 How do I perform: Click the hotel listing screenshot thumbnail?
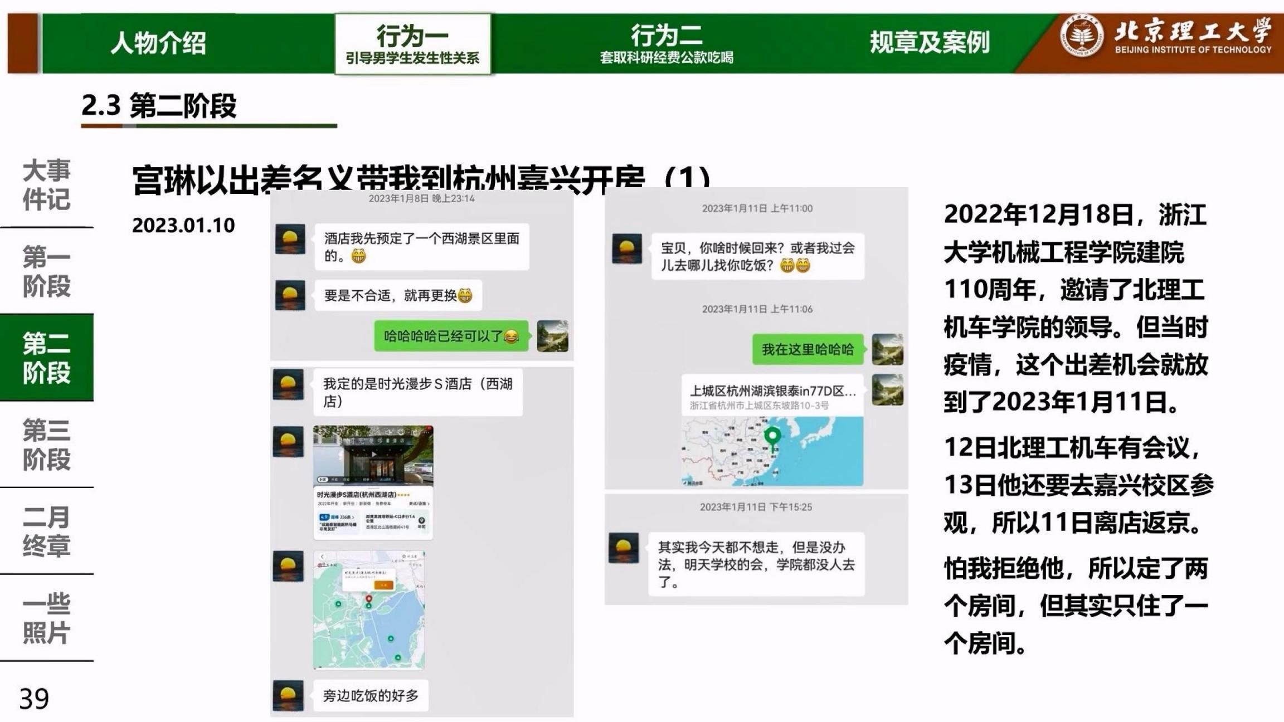point(373,482)
